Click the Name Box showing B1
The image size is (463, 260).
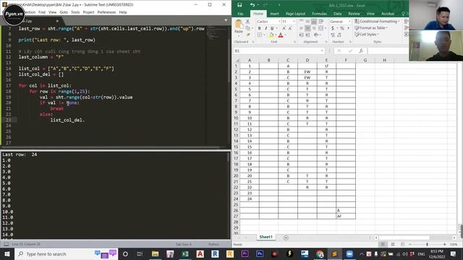pyautogui.click(x=276, y=51)
